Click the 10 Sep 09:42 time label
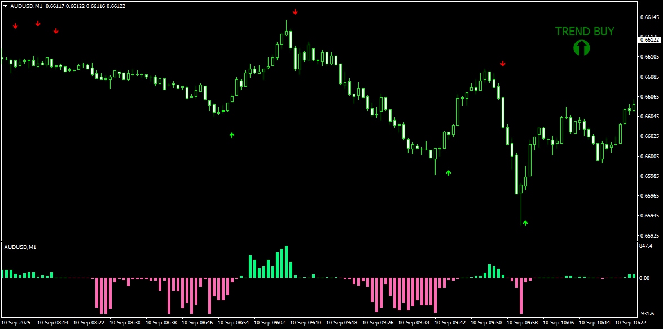 click(450, 323)
